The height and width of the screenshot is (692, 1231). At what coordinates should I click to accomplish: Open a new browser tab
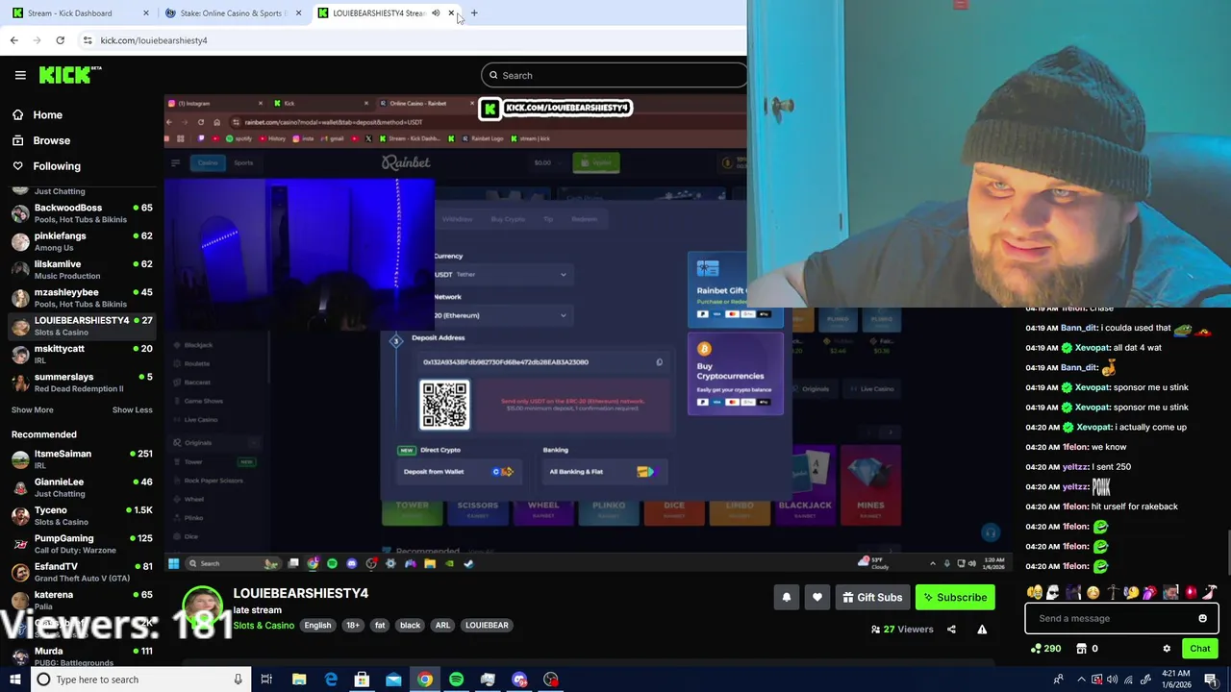click(474, 13)
